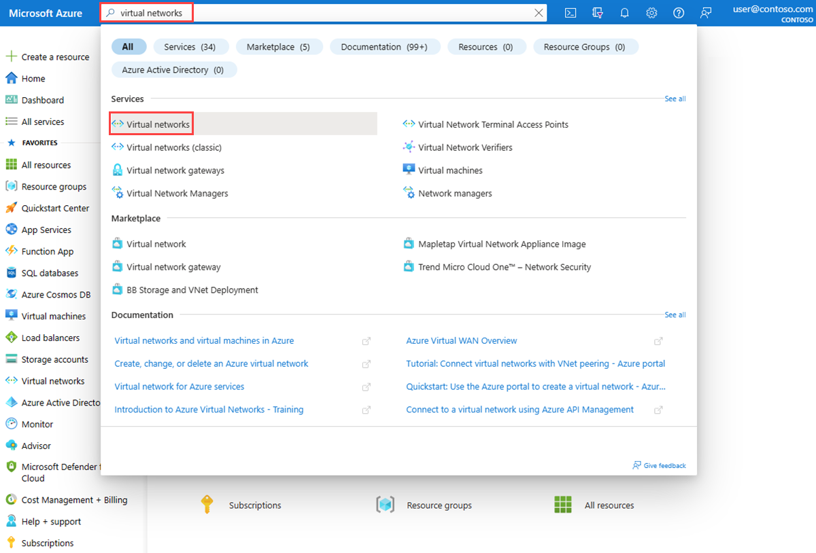The height and width of the screenshot is (553, 816).
Task: Select Azure Active Directory (0) filter tab
Action: click(173, 70)
